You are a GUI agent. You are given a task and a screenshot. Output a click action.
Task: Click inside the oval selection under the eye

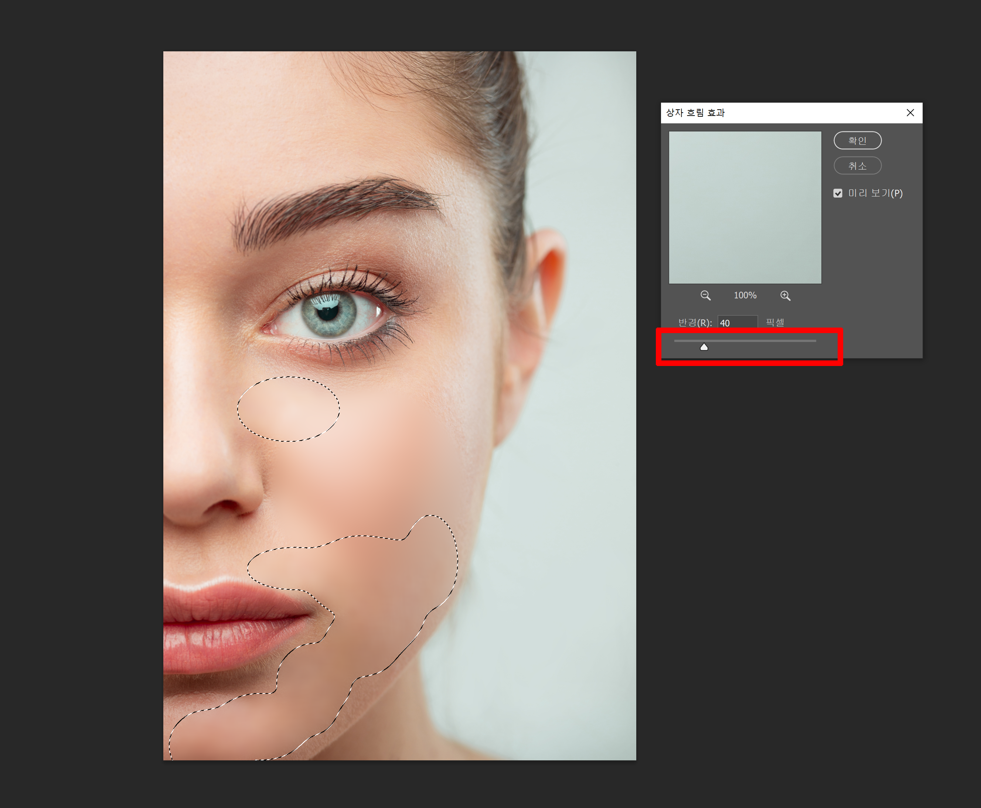288,409
